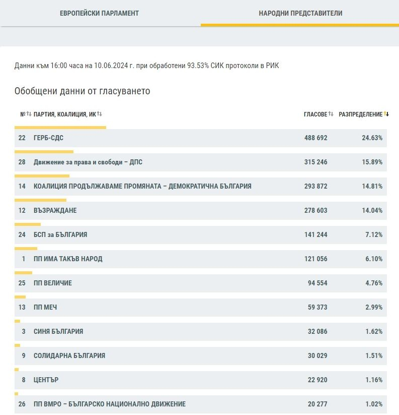
Task: Click sort arrows next to РАЗПРЕДЕЛЕНИЕ
Action: pyautogui.click(x=386, y=114)
